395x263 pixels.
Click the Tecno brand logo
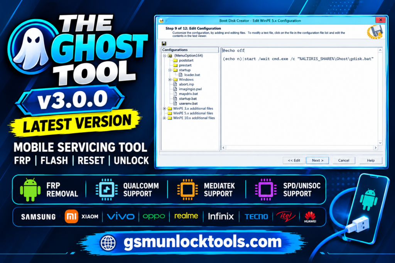pyautogui.click(x=256, y=216)
